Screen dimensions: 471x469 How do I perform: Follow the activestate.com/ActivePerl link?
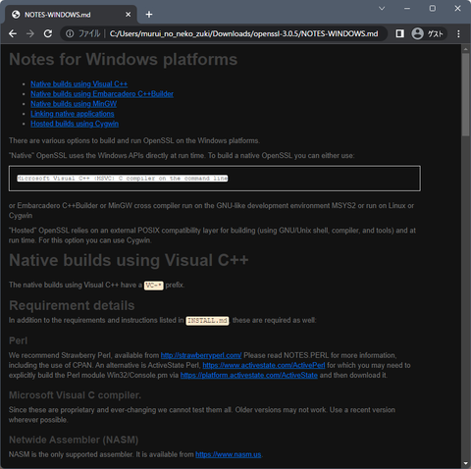(x=264, y=365)
